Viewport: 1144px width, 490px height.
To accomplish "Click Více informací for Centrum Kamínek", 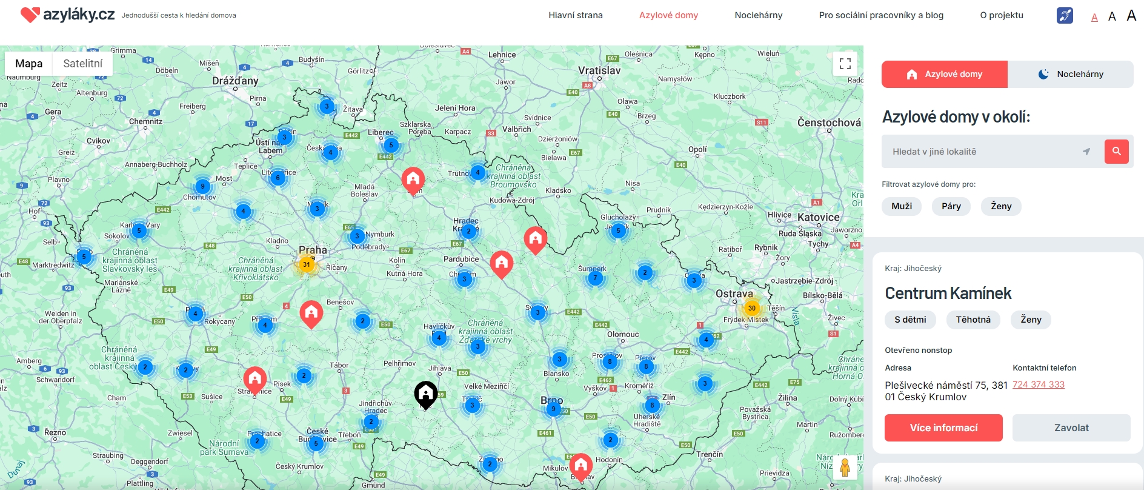I will click(x=943, y=428).
